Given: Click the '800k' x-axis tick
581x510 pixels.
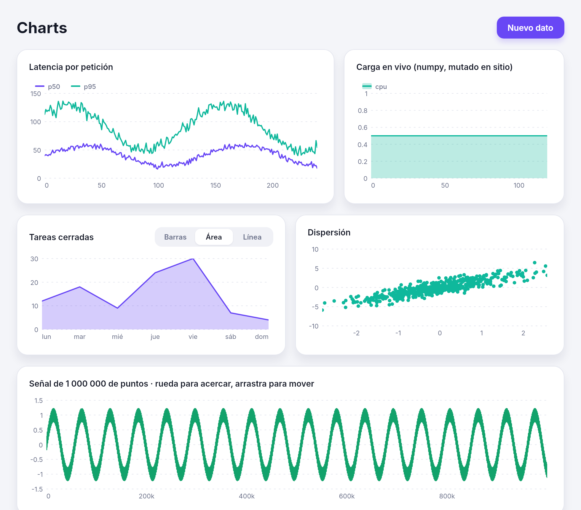Looking at the screenshot, I should (447, 496).
